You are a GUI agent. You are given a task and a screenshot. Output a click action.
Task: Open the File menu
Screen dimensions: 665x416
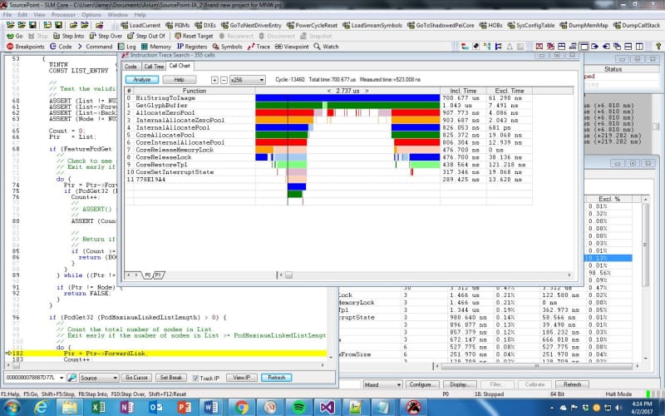point(7,14)
